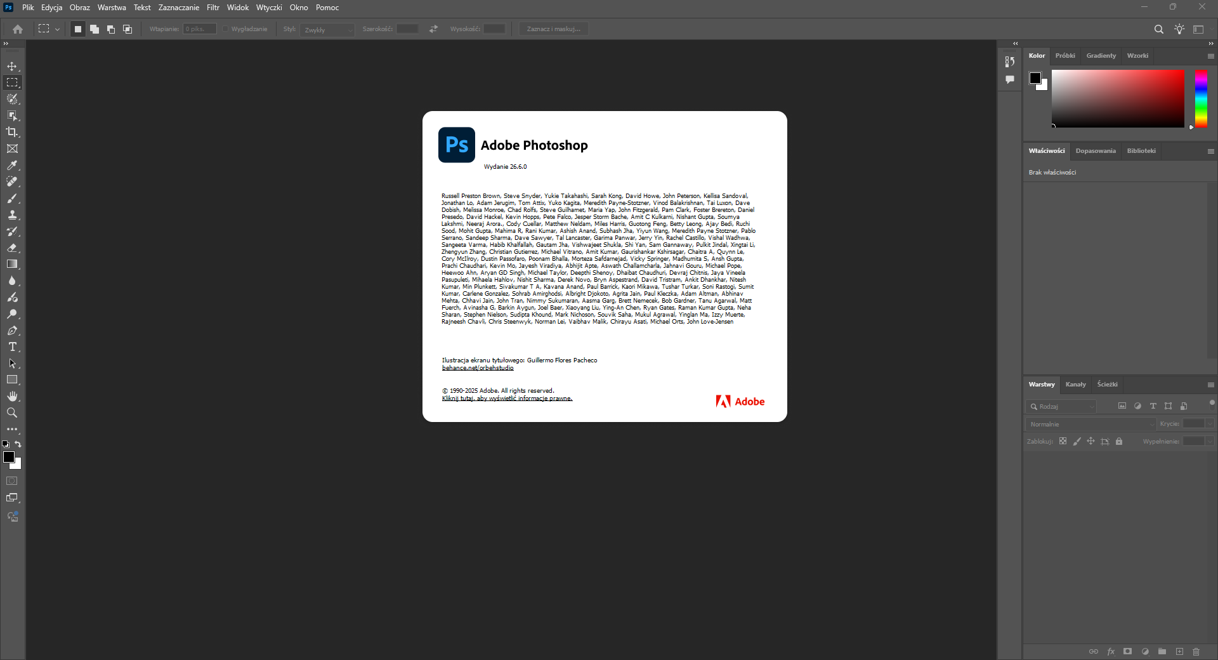Click the create new group folder icon
Viewport: 1218px width, 660px height.
1162,652
